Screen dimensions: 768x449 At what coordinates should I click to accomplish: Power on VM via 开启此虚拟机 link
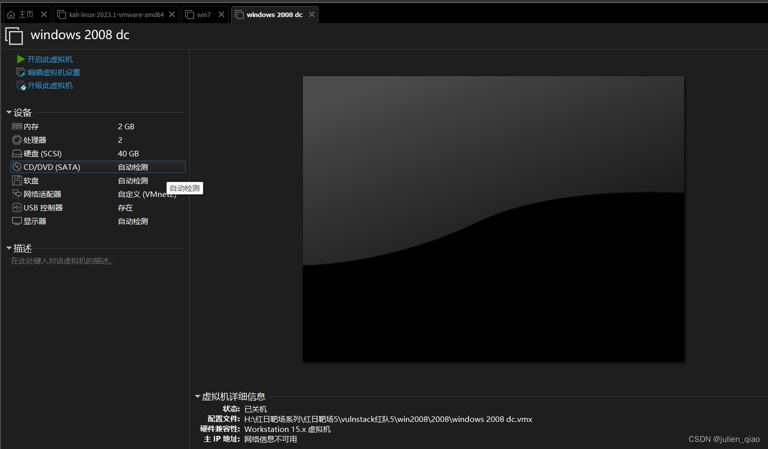[x=50, y=60]
